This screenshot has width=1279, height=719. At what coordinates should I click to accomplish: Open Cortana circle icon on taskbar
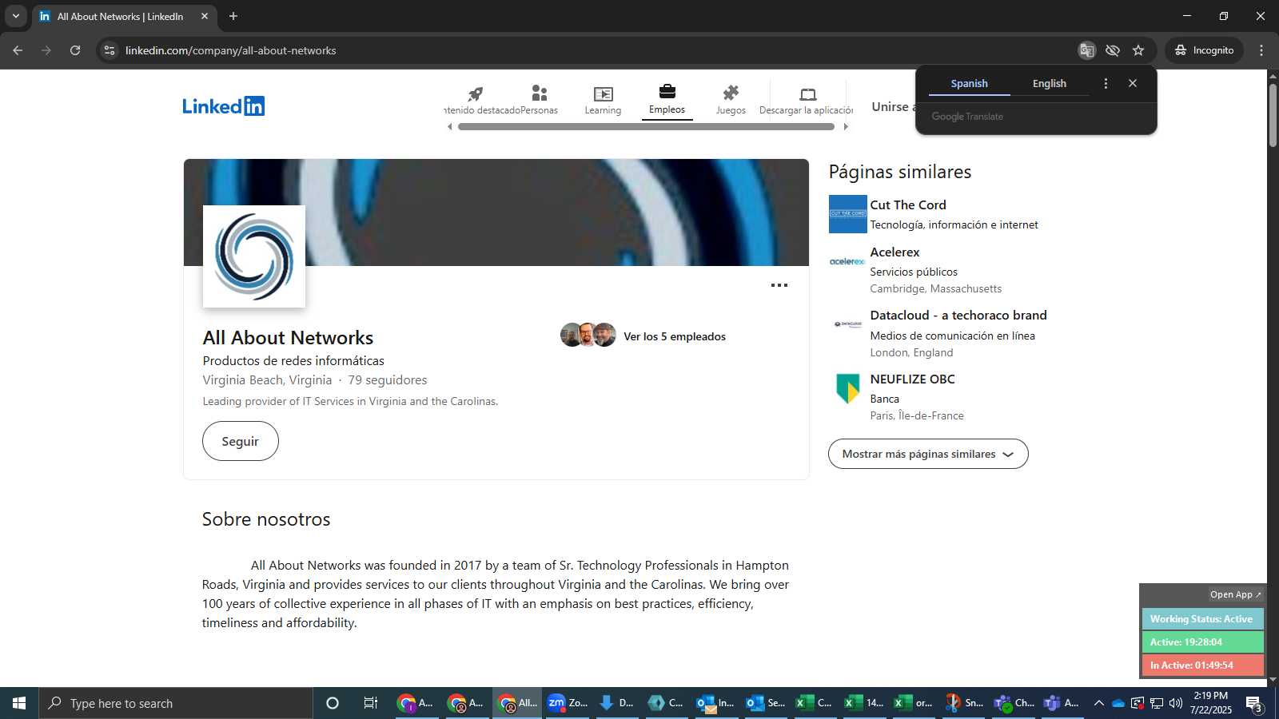point(333,703)
